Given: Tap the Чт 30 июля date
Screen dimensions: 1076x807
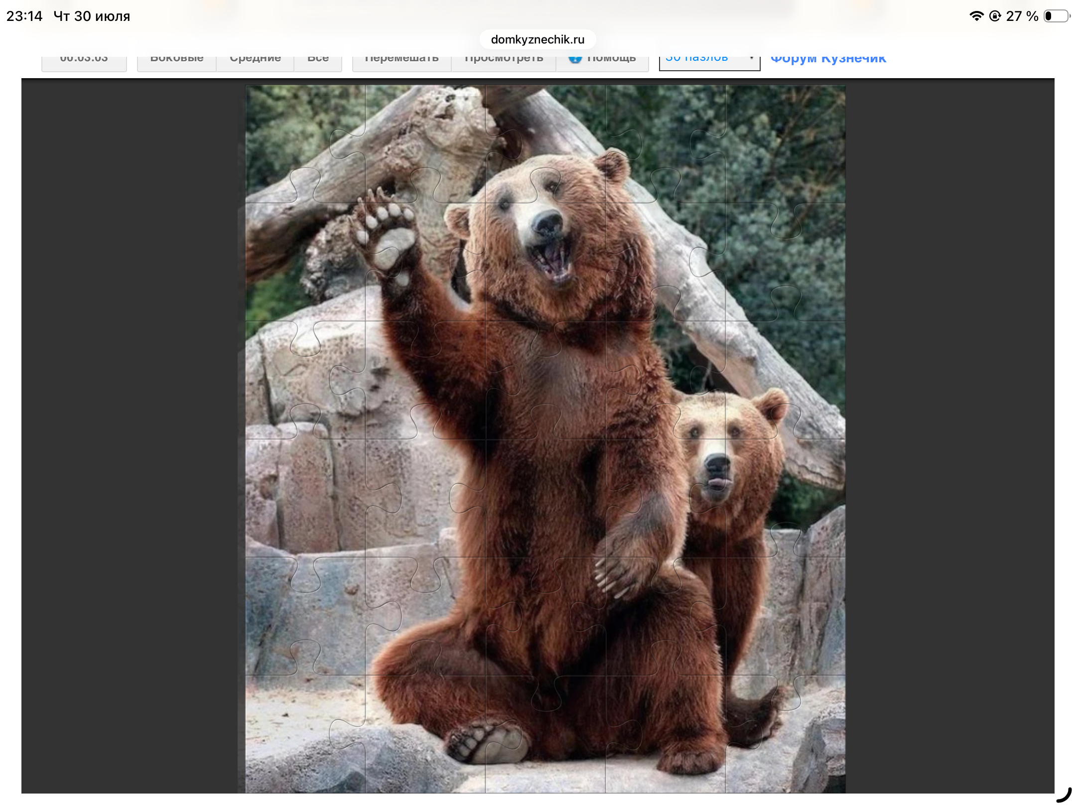Looking at the screenshot, I should 92,16.
